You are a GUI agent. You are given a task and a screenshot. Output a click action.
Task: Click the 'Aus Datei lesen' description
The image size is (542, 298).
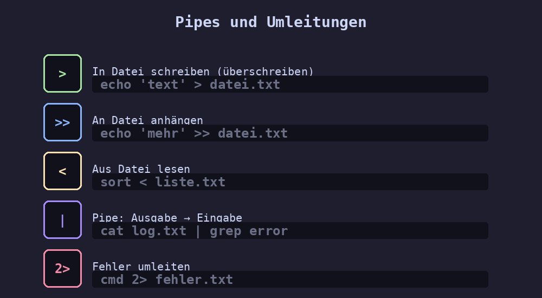point(141,169)
